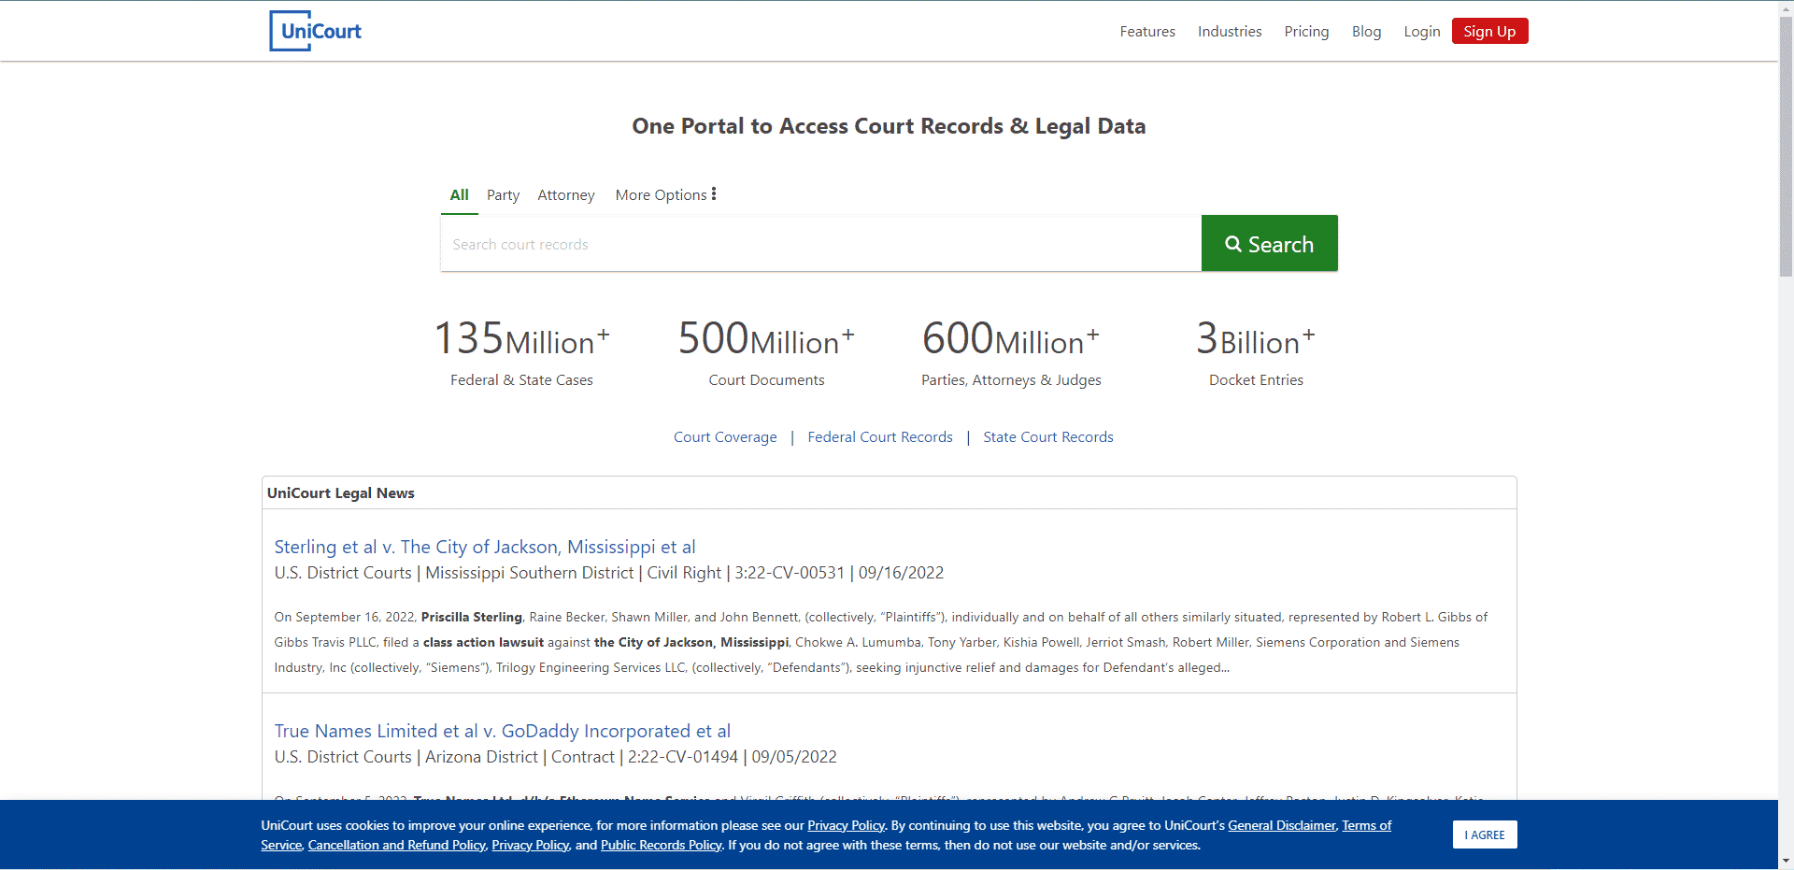Image resolution: width=1794 pixels, height=870 pixels.
Task: Click the 'Docket Entries' label
Action: [x=1256, y=380]
